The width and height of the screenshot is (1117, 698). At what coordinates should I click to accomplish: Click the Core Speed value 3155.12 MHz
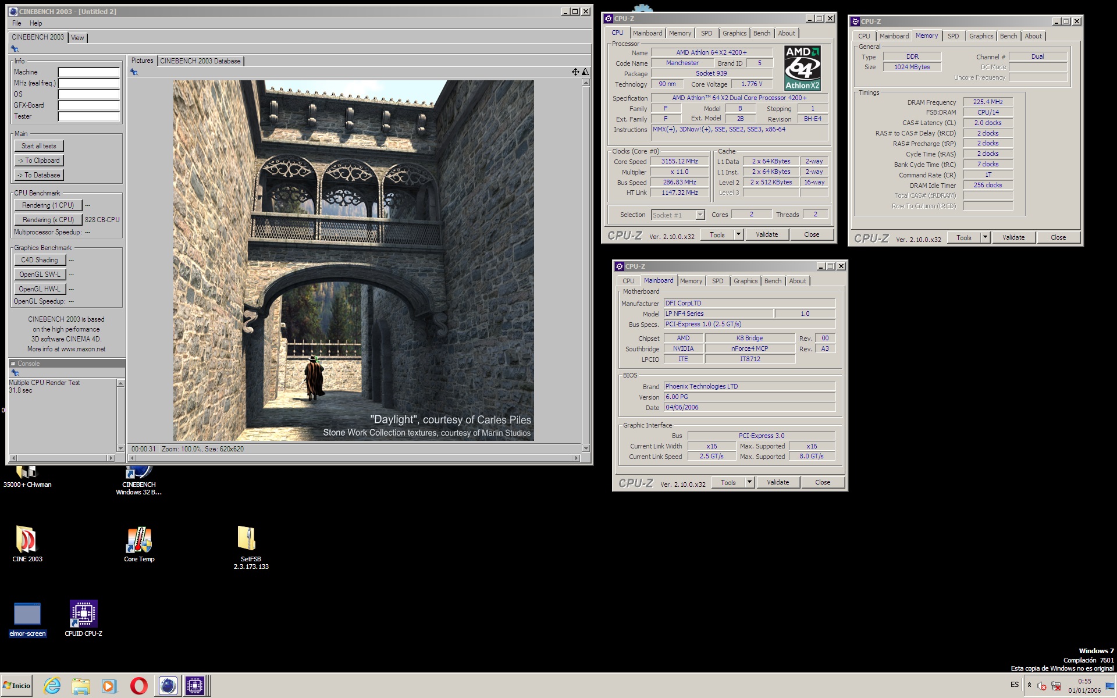[x=680, y=162]
